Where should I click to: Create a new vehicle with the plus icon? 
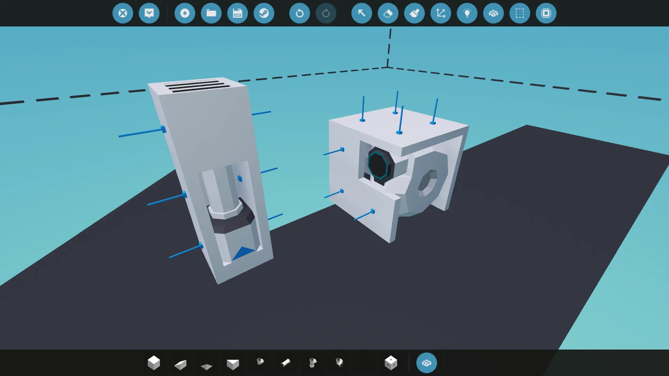point(185,13)
